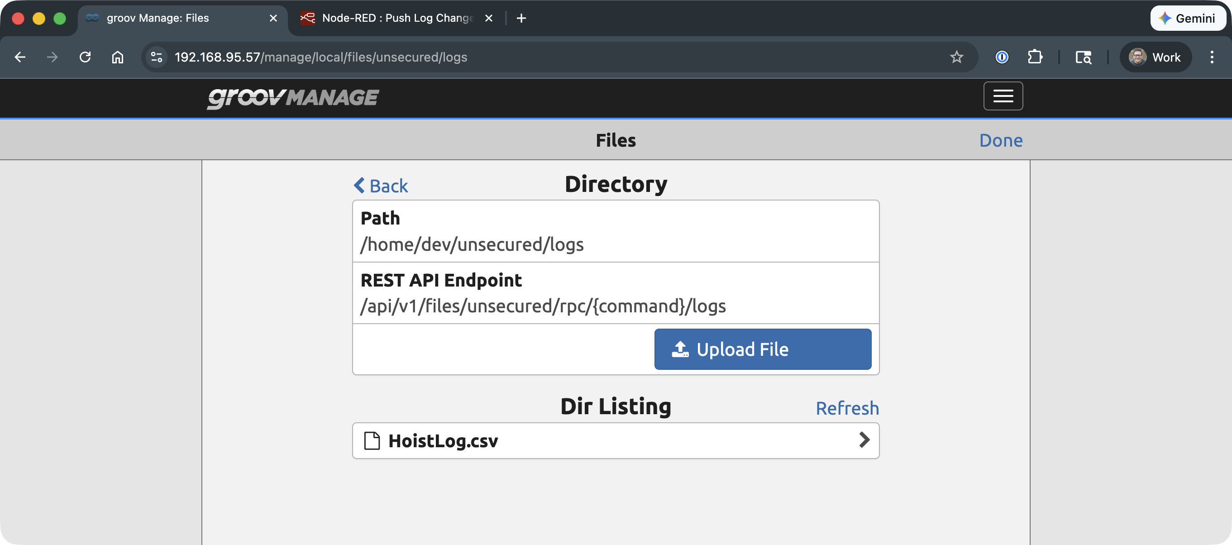Click the groov Manage logo
Screen dimensions: 1232x545
pos(293,98)
